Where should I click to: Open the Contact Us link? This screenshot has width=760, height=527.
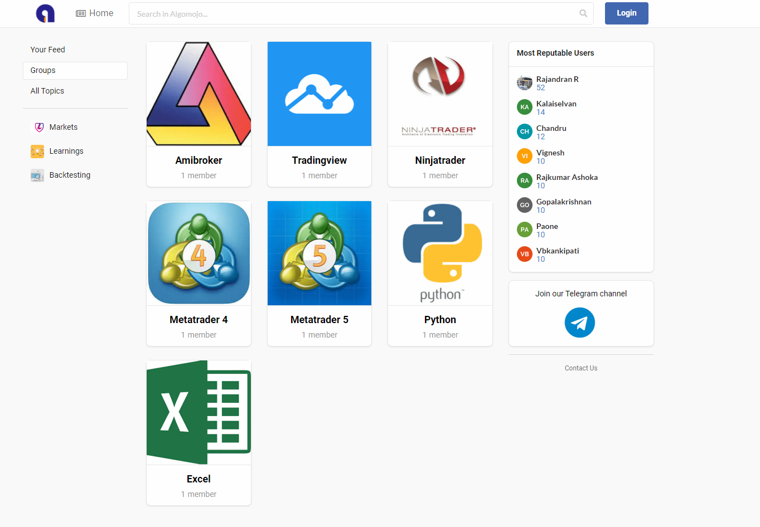pyautogui.click(x=581, y=368)
